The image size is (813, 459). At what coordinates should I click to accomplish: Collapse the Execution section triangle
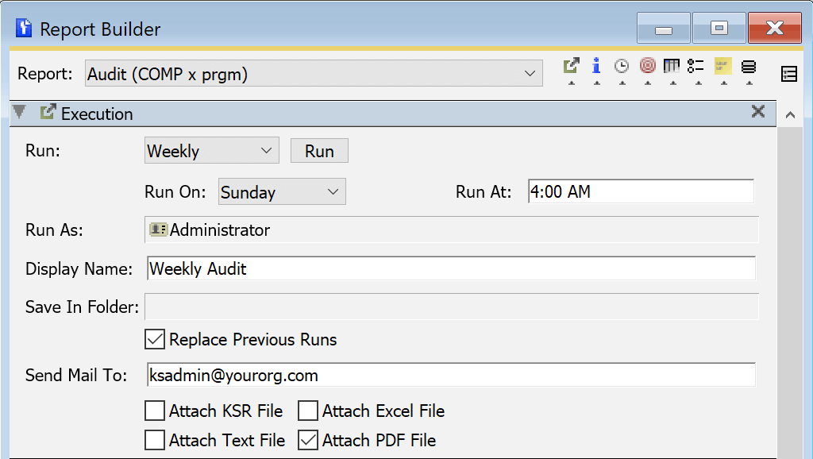tap(19, 113)
